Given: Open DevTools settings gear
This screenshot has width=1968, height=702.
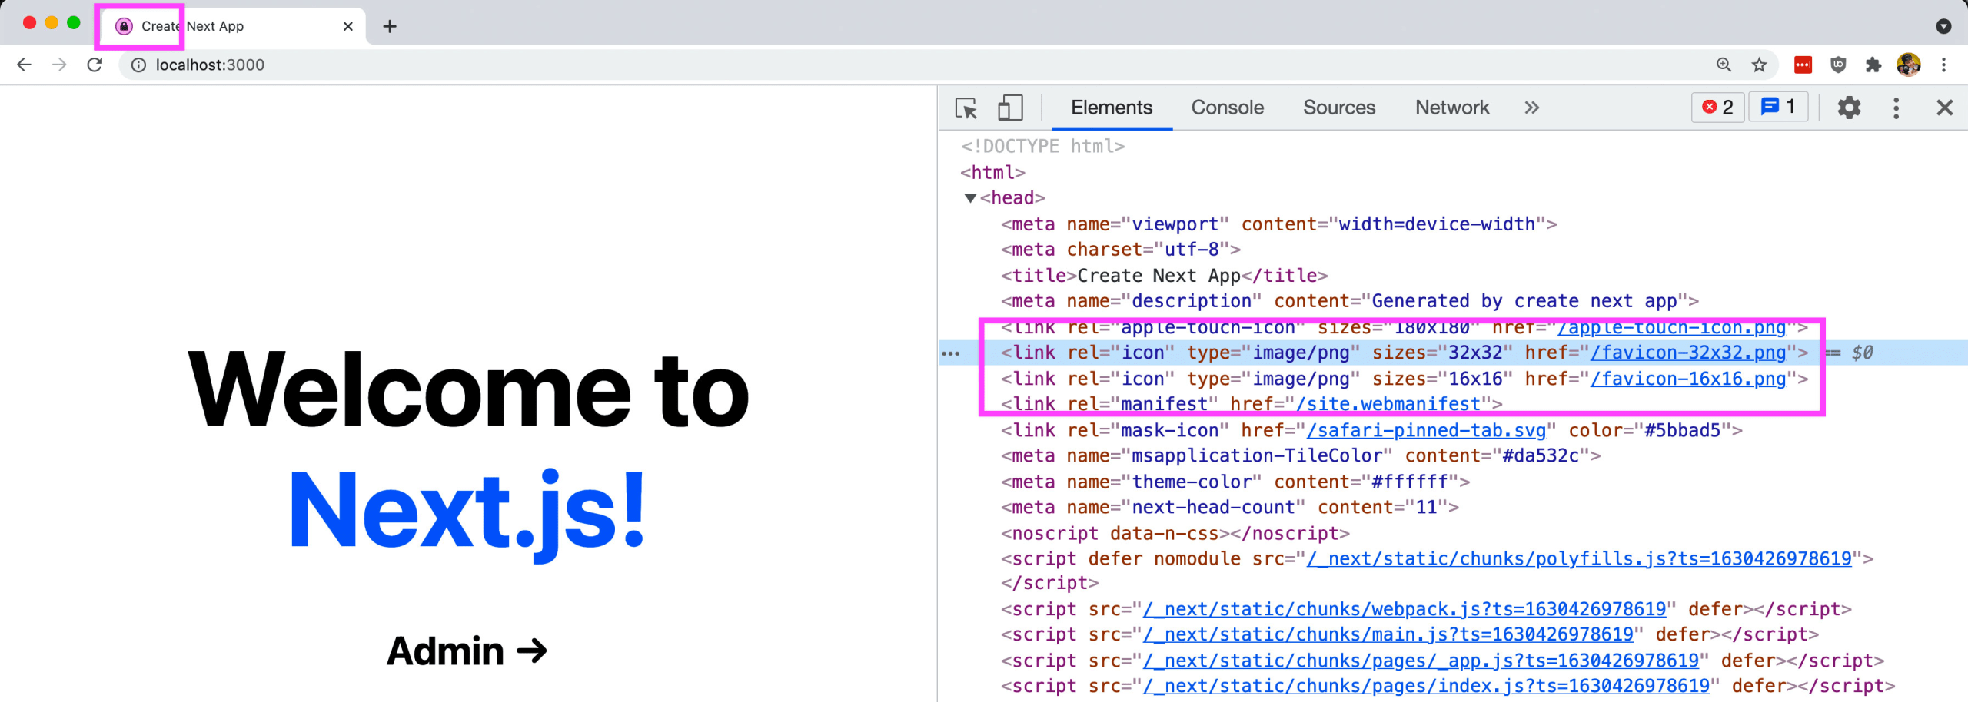Looking at the screenshot, I should click(x=1849, y=108).
